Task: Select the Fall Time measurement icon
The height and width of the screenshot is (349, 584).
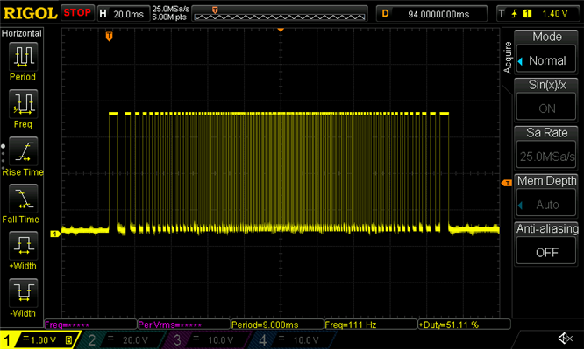Action: (x=23, y=198)
